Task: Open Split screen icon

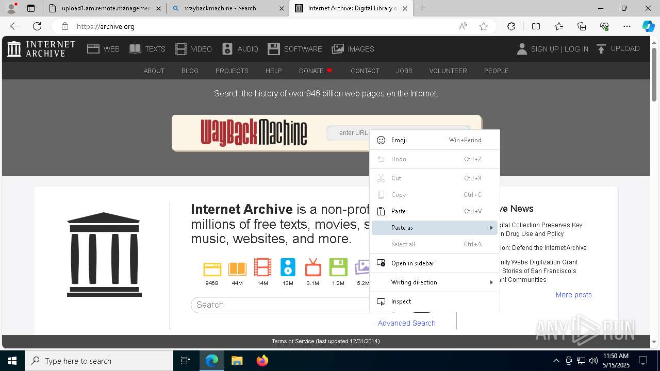Action: (x=536, y=26)
